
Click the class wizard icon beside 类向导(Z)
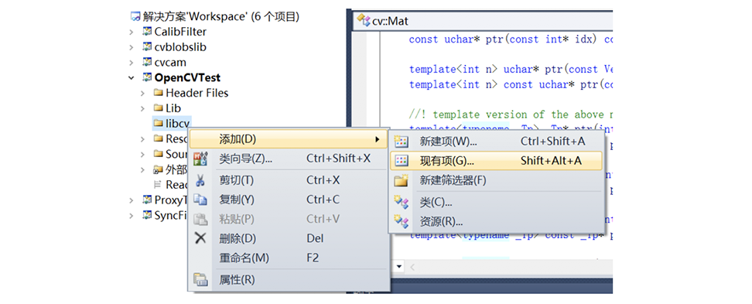pos(200,159)
